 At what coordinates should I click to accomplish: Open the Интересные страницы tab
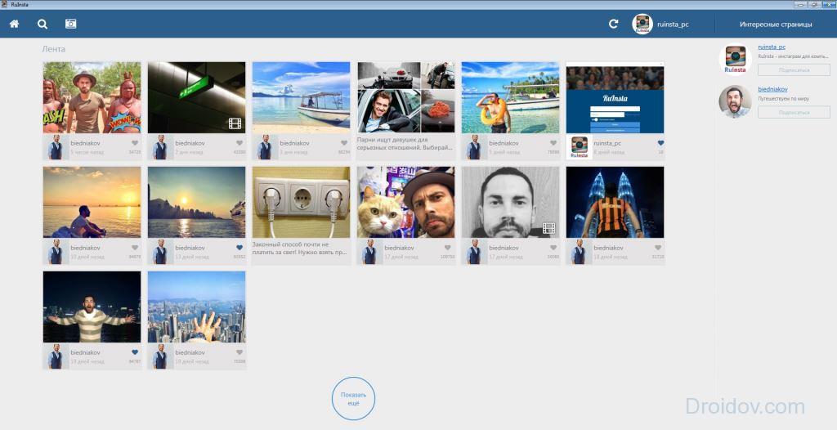click(x=775, y=24)
